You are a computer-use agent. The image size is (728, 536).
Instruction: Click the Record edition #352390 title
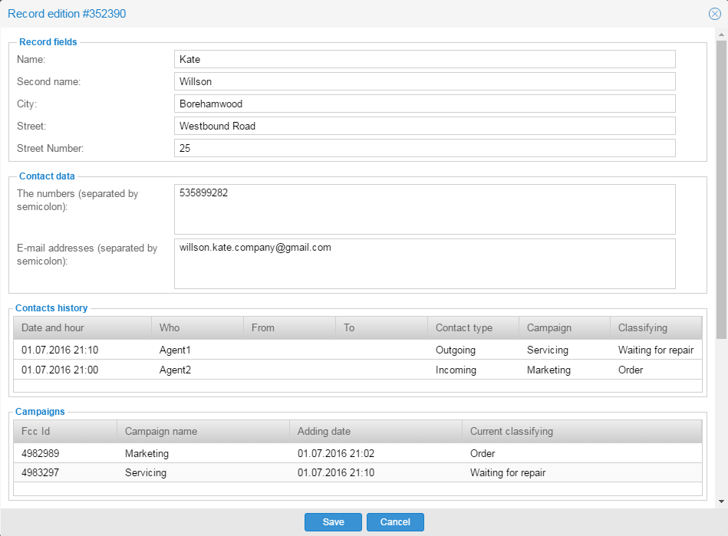click(67, 14)
